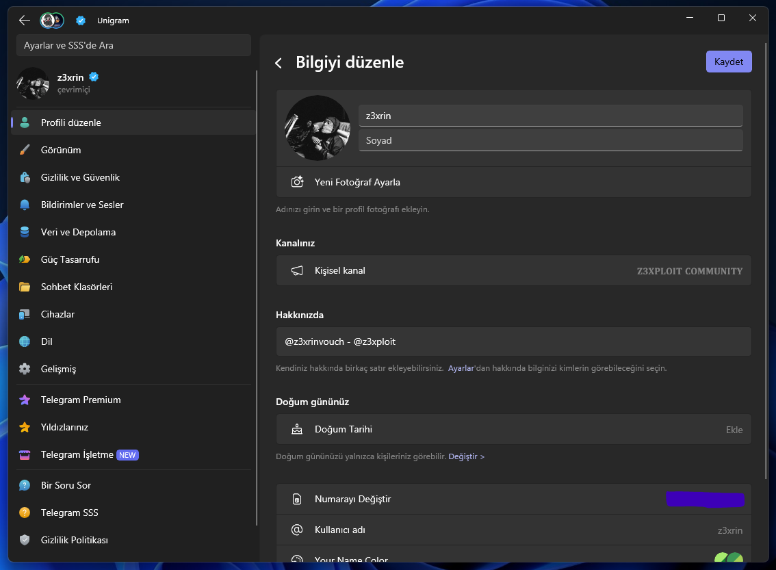Open Bildirimler ve Sesler settings
Viewport: 776px width, 570px height.
click(x=133, y=205)
